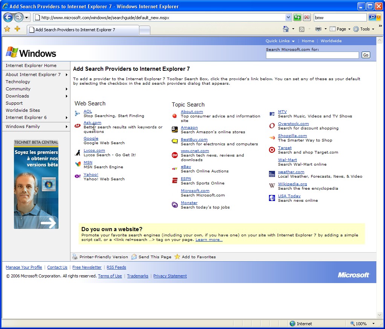Click the Worldwide link in top banner

tap(331, 41)
